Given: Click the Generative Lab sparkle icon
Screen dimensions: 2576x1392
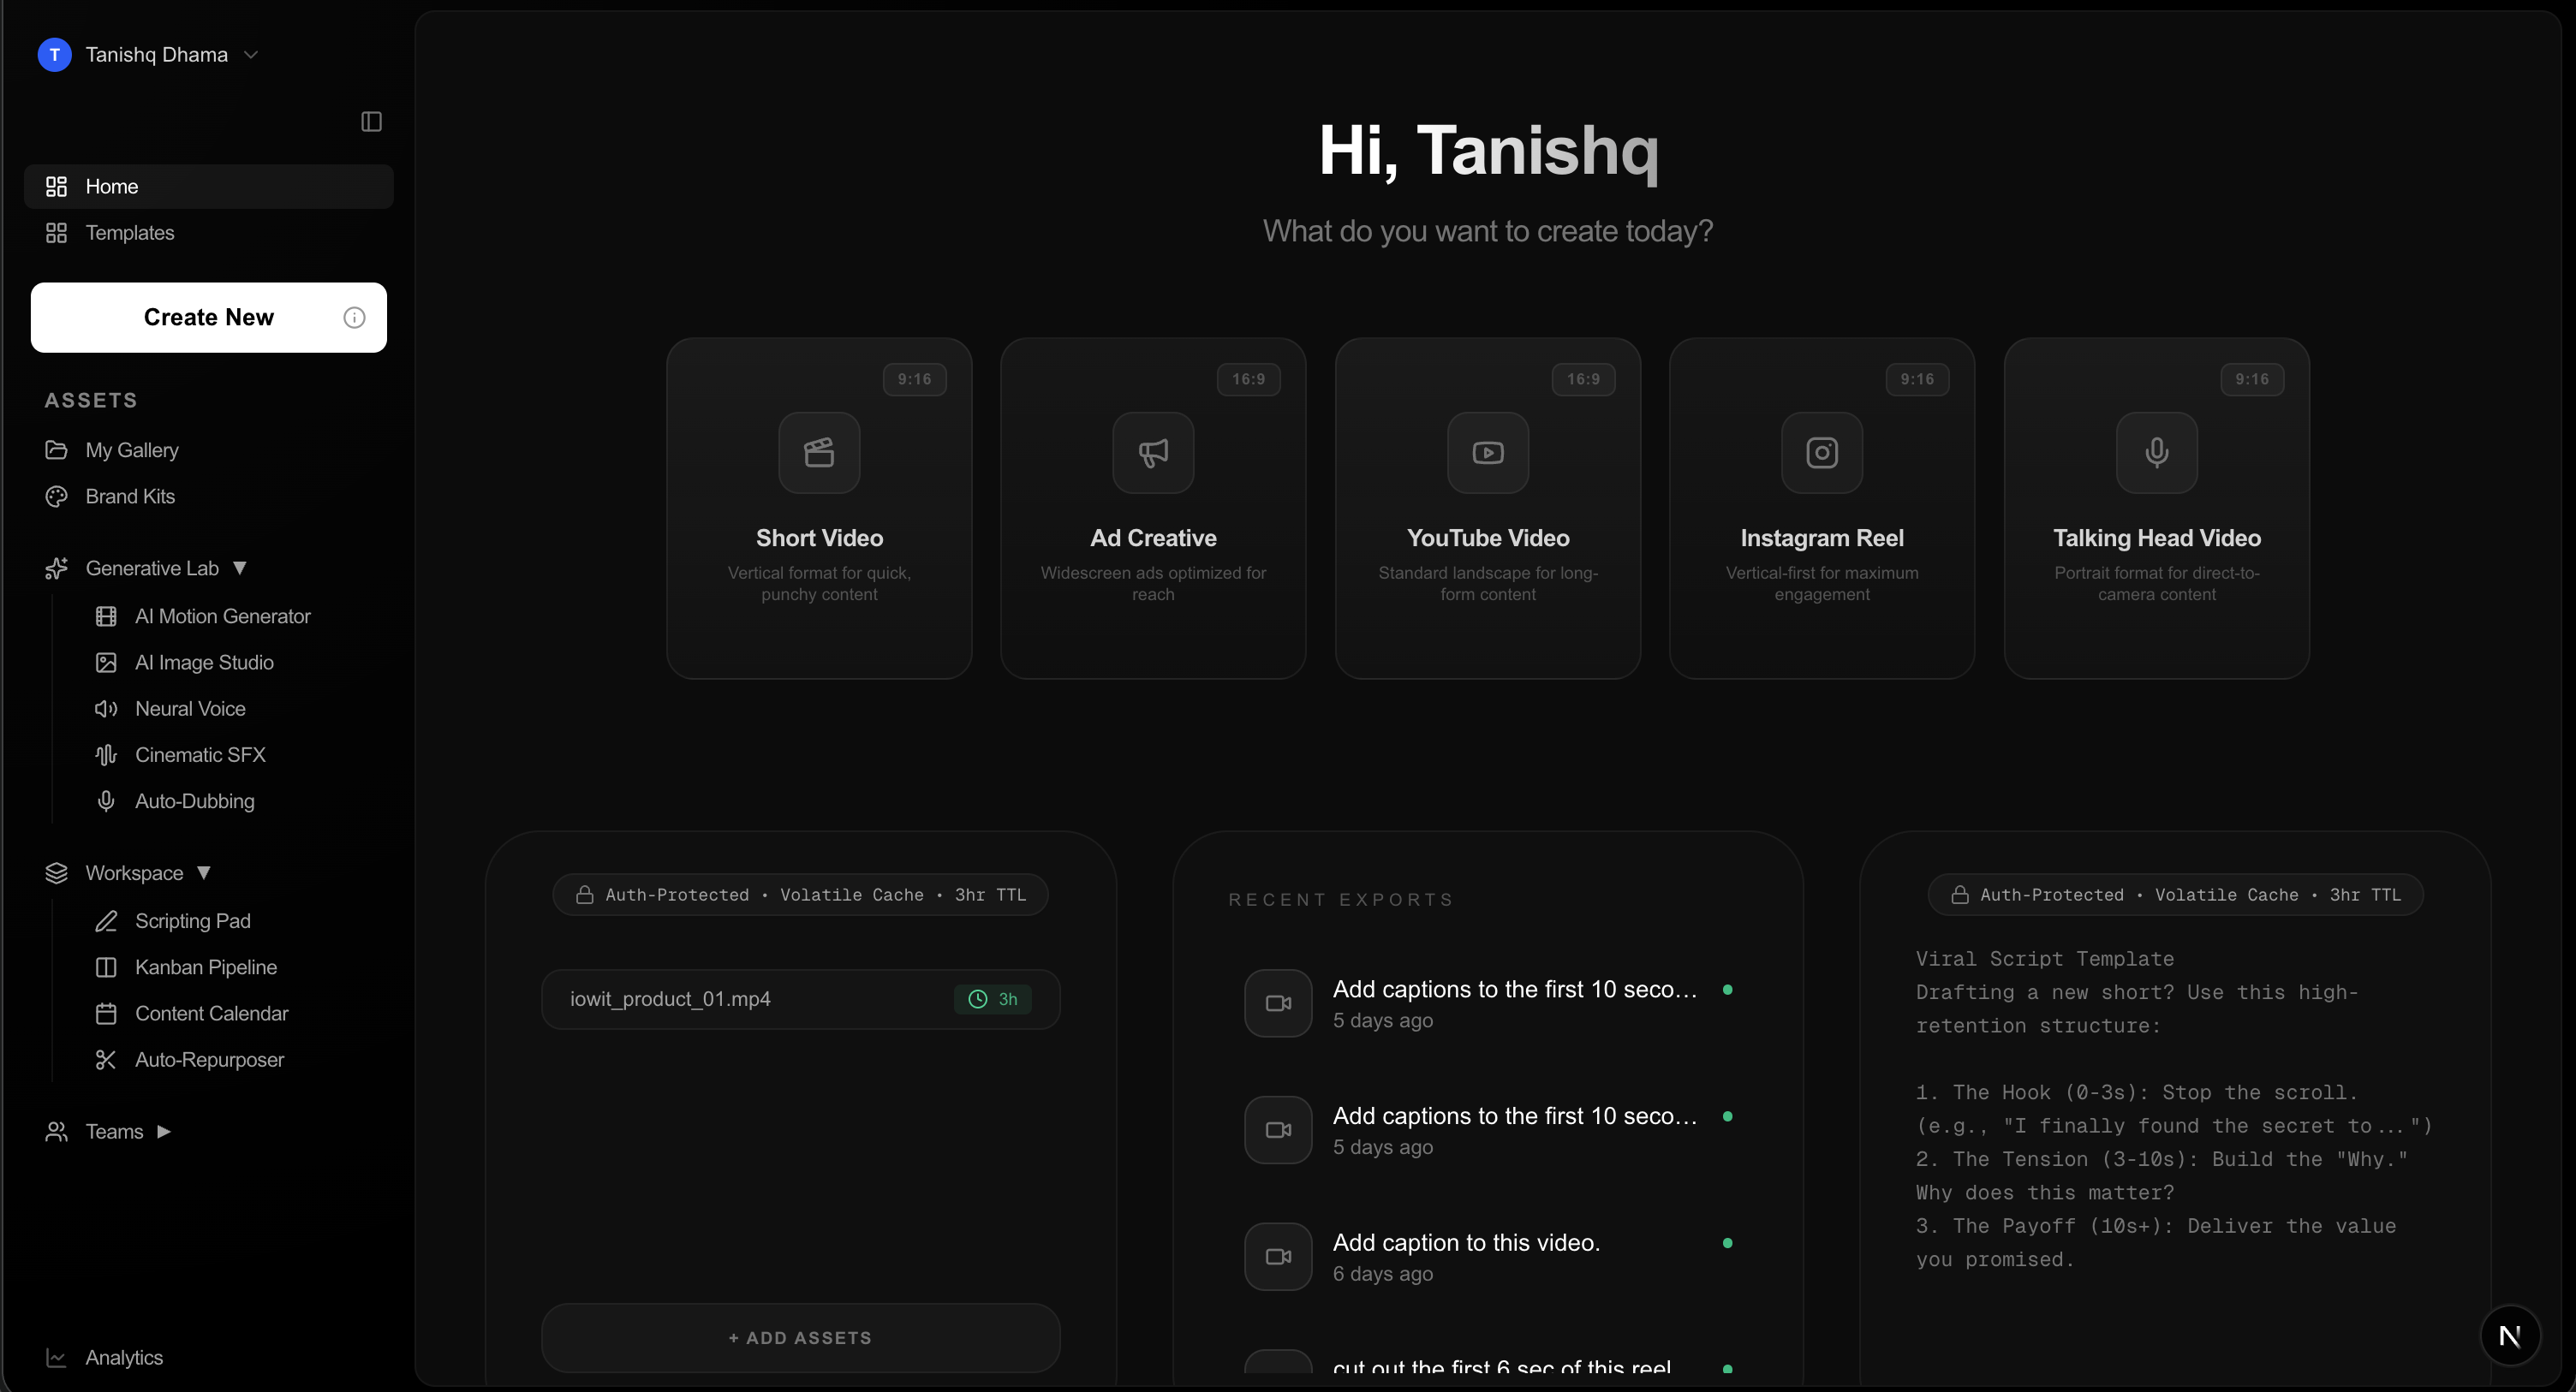Looking at the screenshot, I should click(x=56, y=568).
